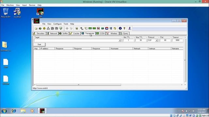Select the Traceroute tab
Image resolution: width=209 pixels, height=117 pixels.
pyautogui.click(x=88, y=33)
